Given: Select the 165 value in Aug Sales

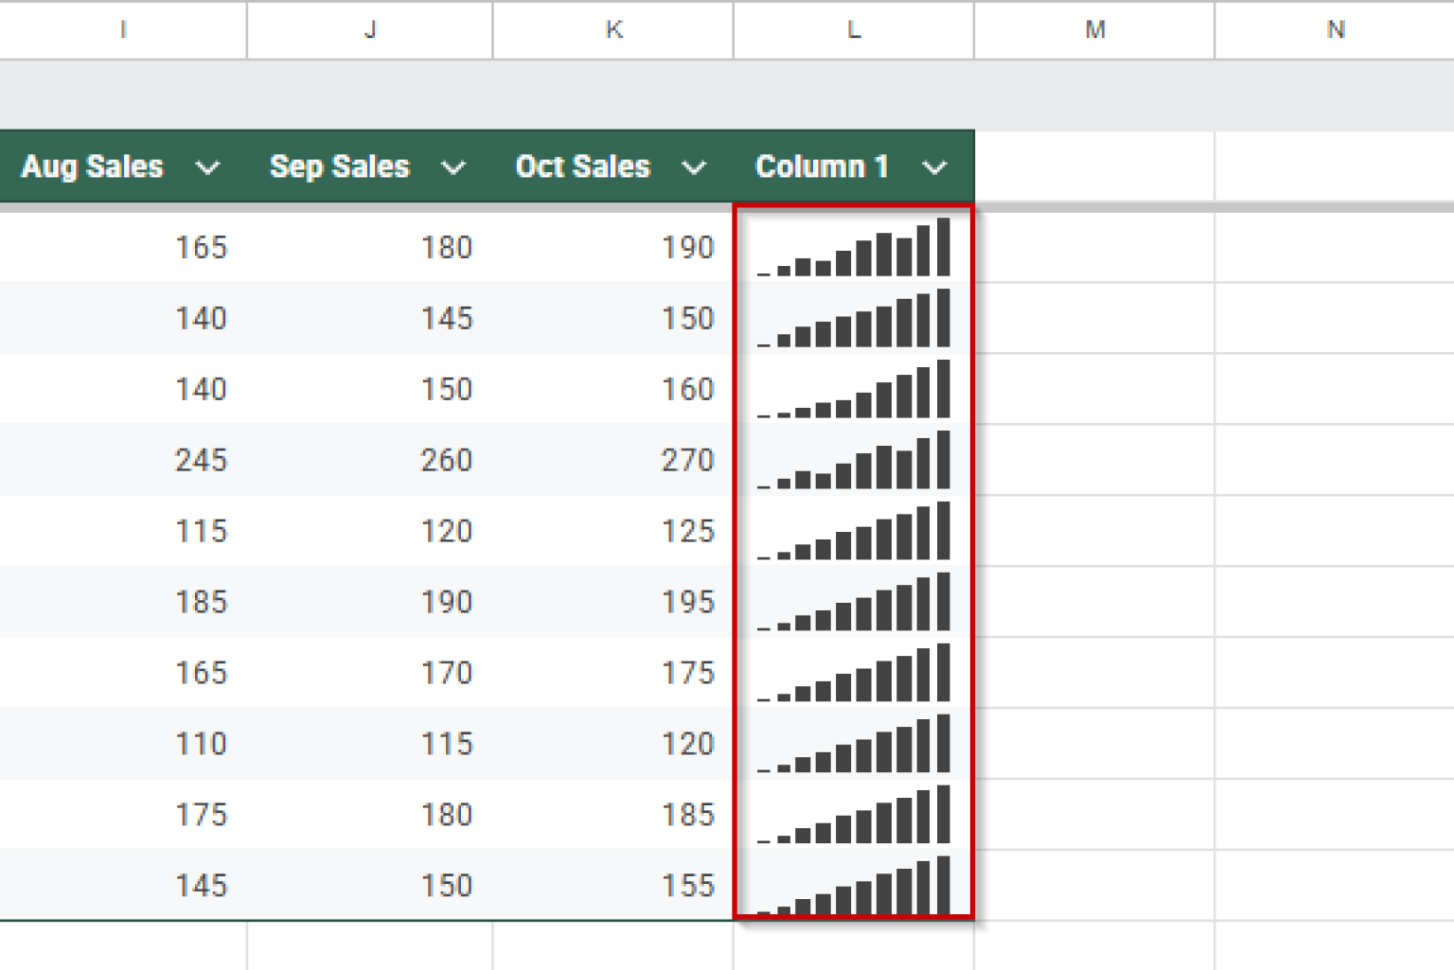Looking at the screenshot, I should [202, 247].
